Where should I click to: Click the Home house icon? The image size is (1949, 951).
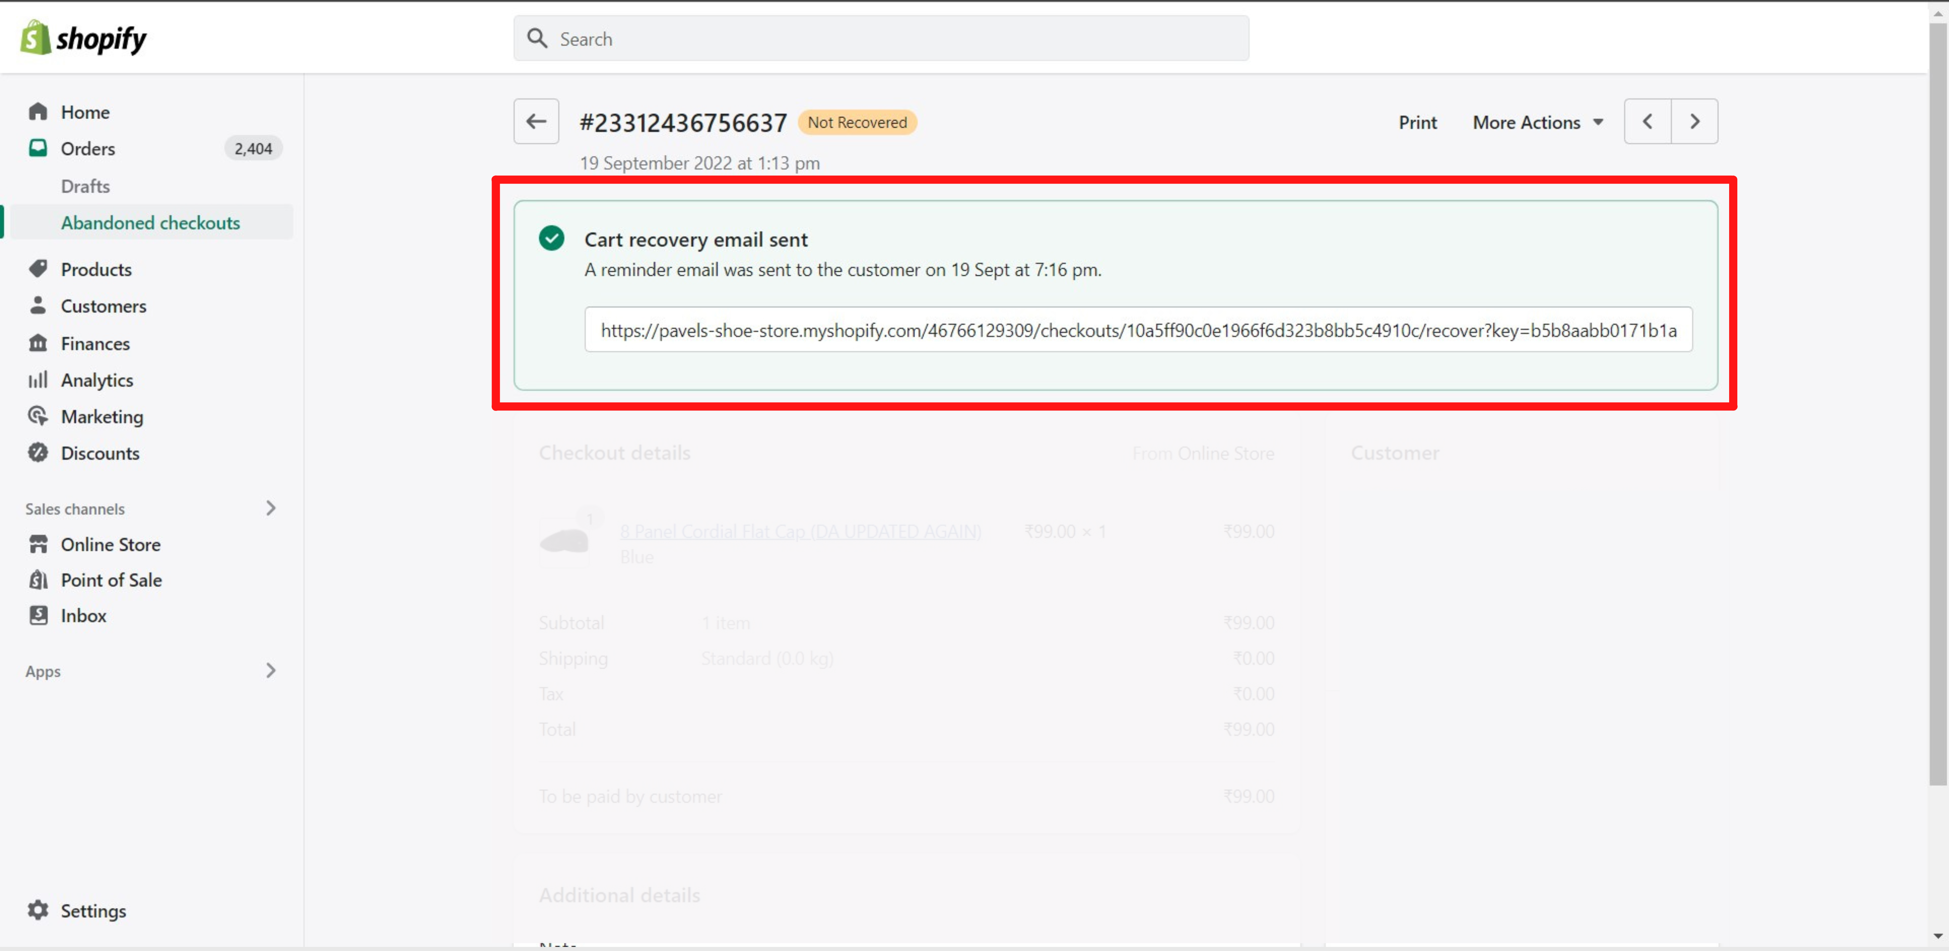[38, 112]
